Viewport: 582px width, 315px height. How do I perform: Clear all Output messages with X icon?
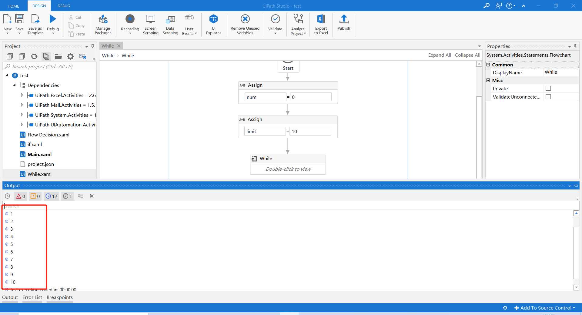point(92,196)
